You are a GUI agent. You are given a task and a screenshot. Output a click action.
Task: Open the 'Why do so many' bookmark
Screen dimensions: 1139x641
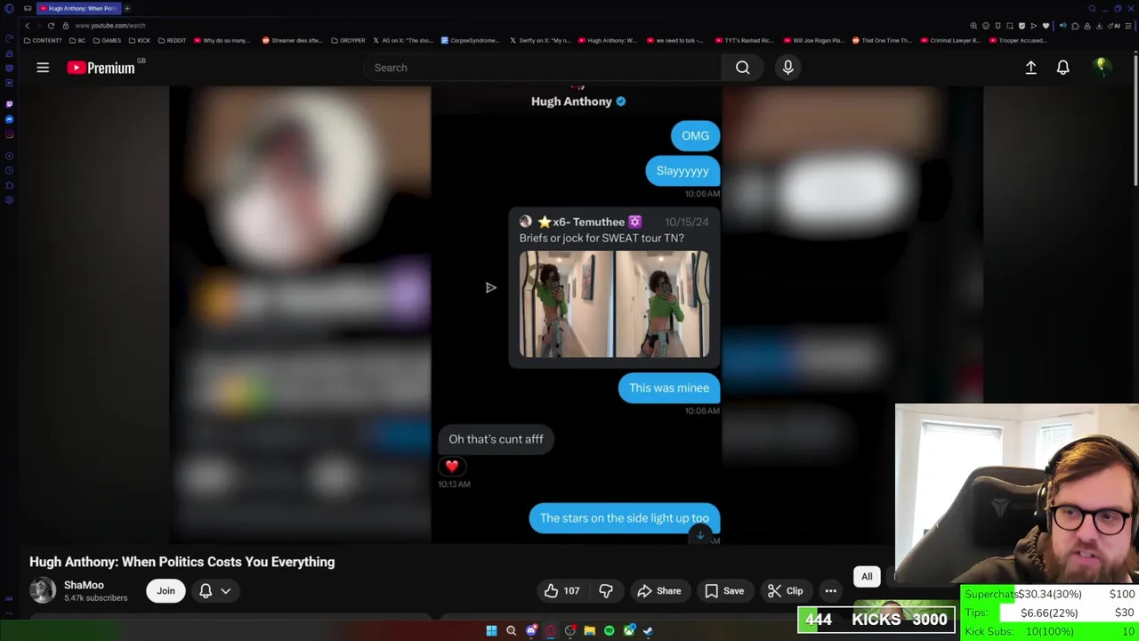(x=222, y=40)
